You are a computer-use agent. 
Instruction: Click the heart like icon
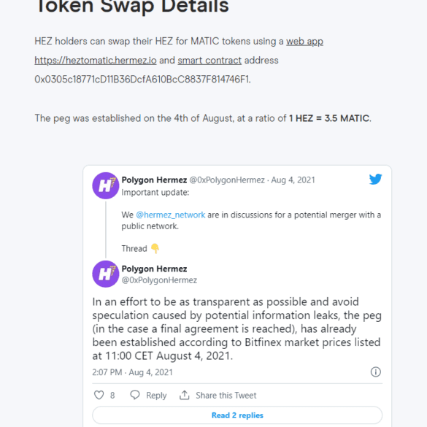pyautogui.click(x=99, y=395)
